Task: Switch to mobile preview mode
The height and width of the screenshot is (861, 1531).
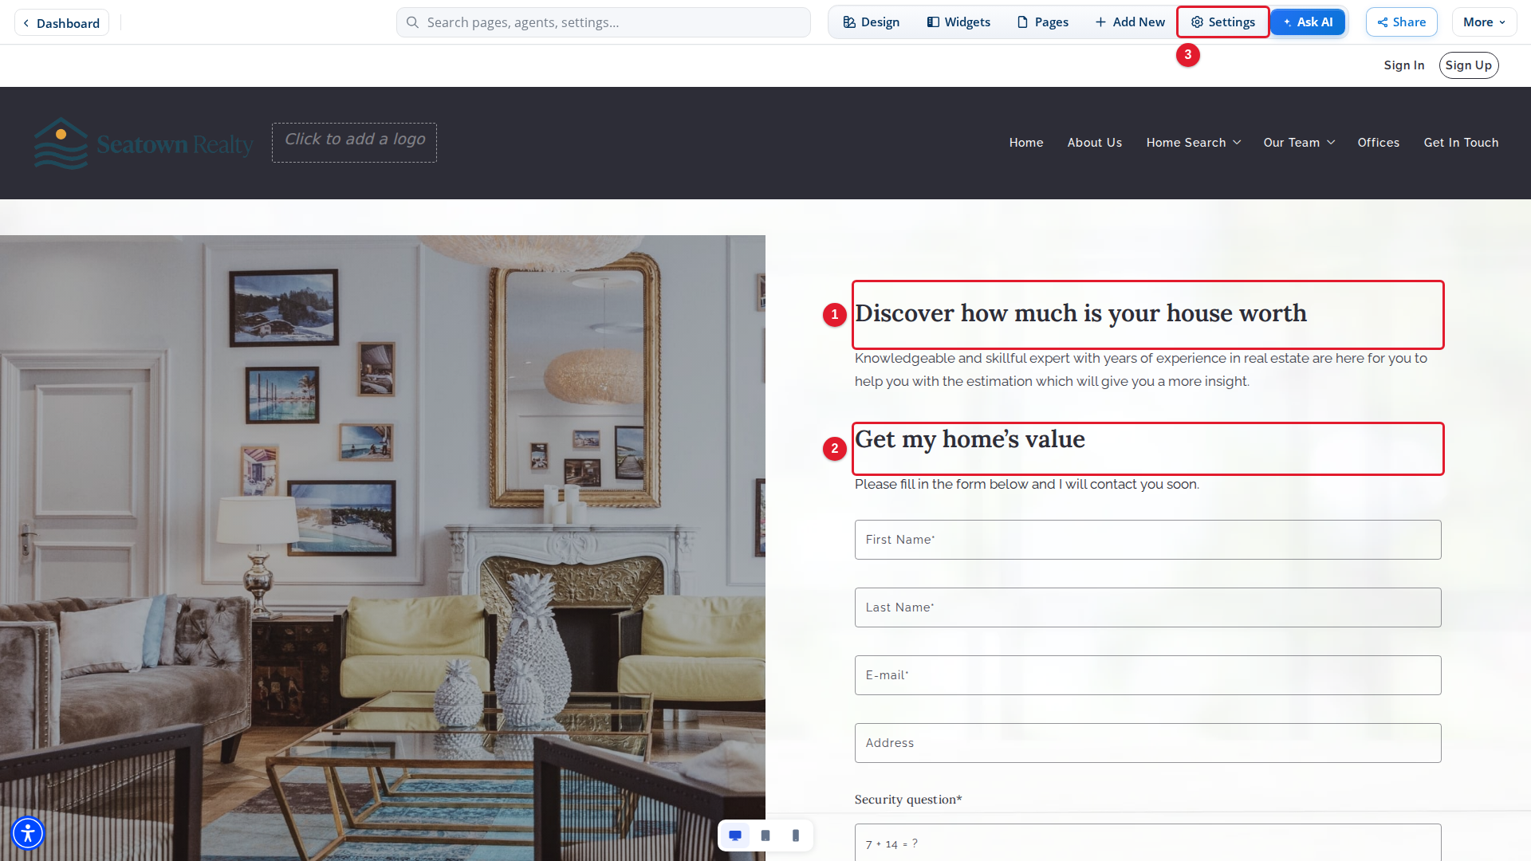Action: tap(796, 835)
